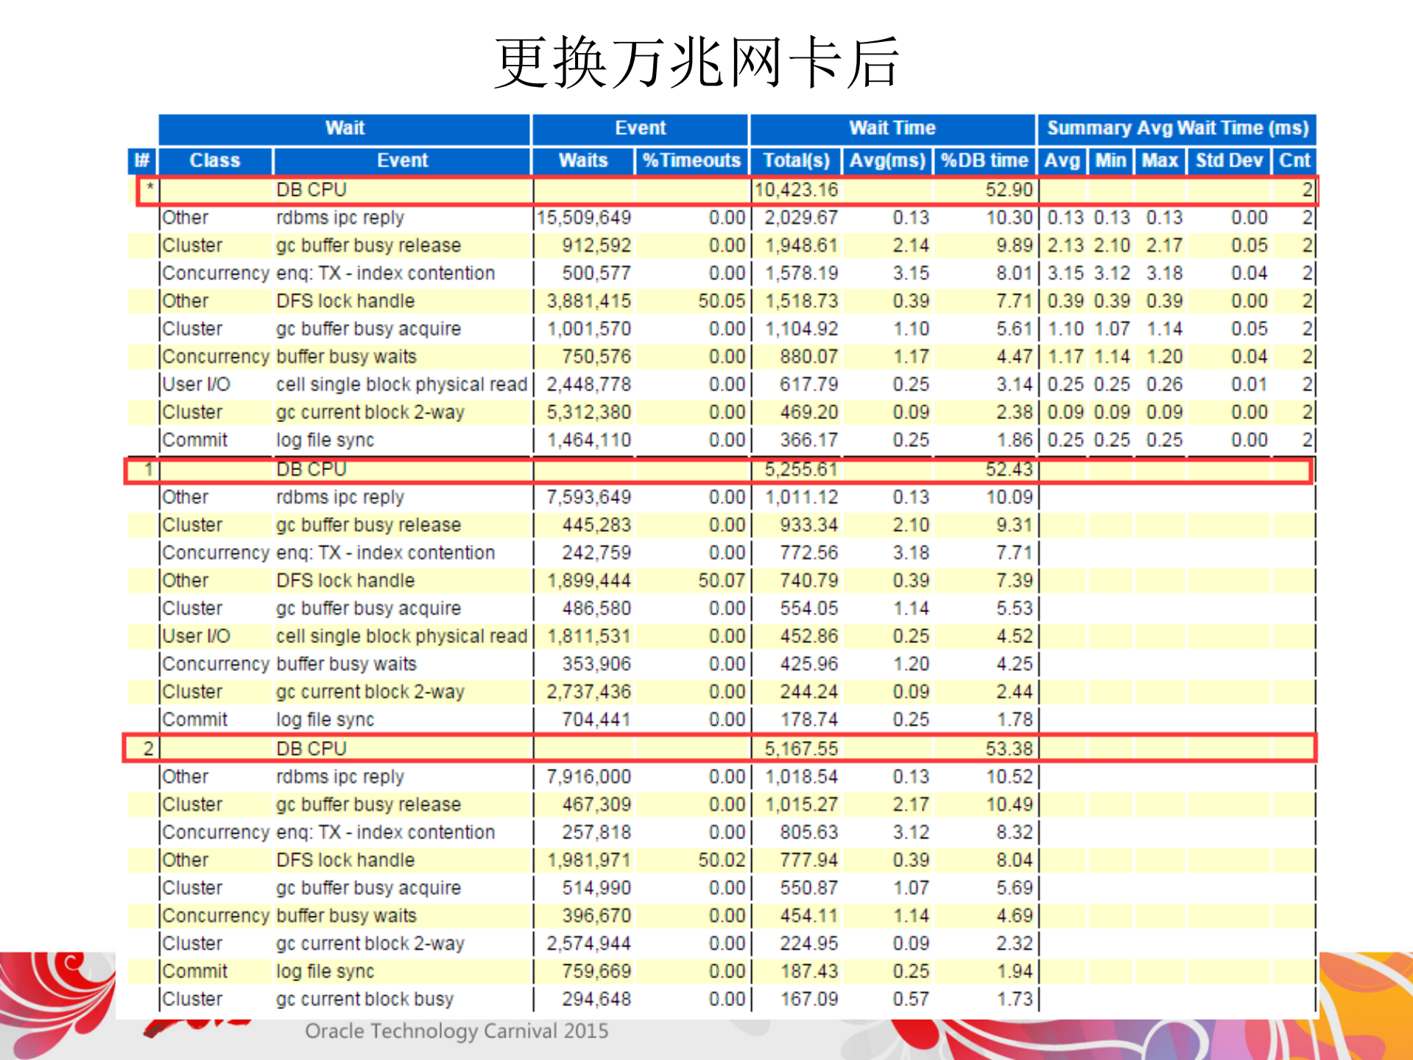Select the %DB time column heading
This screenshot has width=1413, height=1060.
986,160
